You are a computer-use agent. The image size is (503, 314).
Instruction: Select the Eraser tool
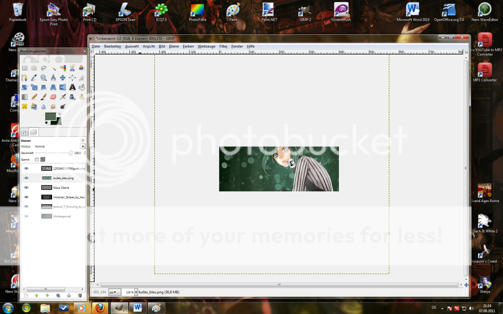tap(53, 97)
